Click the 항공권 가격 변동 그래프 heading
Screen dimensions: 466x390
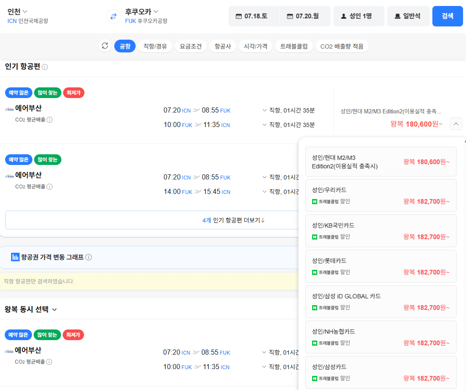[52, 257]
